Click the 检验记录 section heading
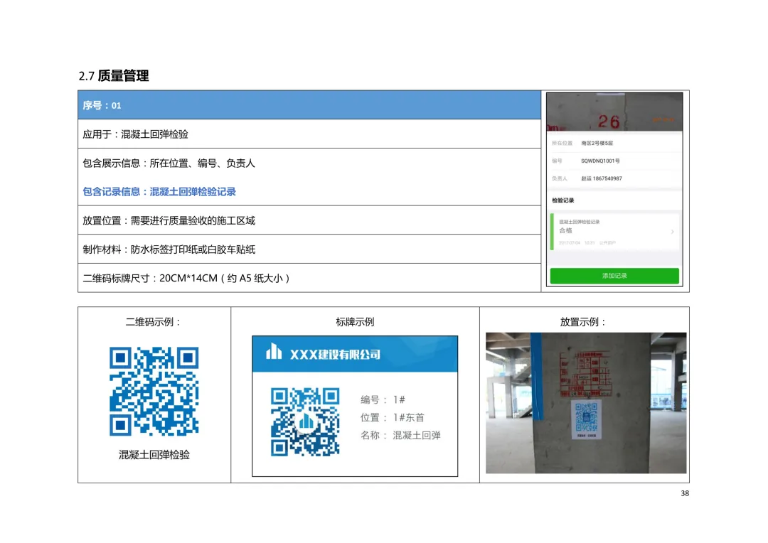This screenshot has height=543, width=768. 562,200
